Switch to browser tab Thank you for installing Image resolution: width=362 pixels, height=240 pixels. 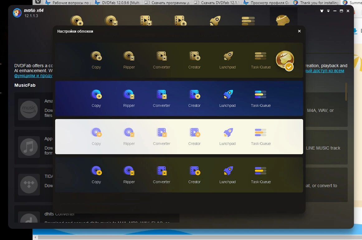pos(316,2)
